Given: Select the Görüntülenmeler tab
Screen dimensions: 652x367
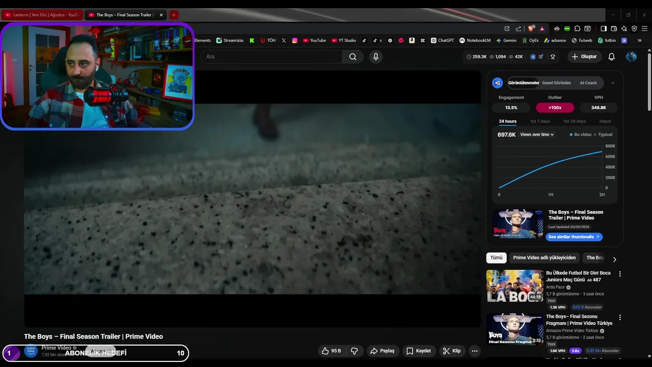Looking at the screenshot, I should click(524, 83).
